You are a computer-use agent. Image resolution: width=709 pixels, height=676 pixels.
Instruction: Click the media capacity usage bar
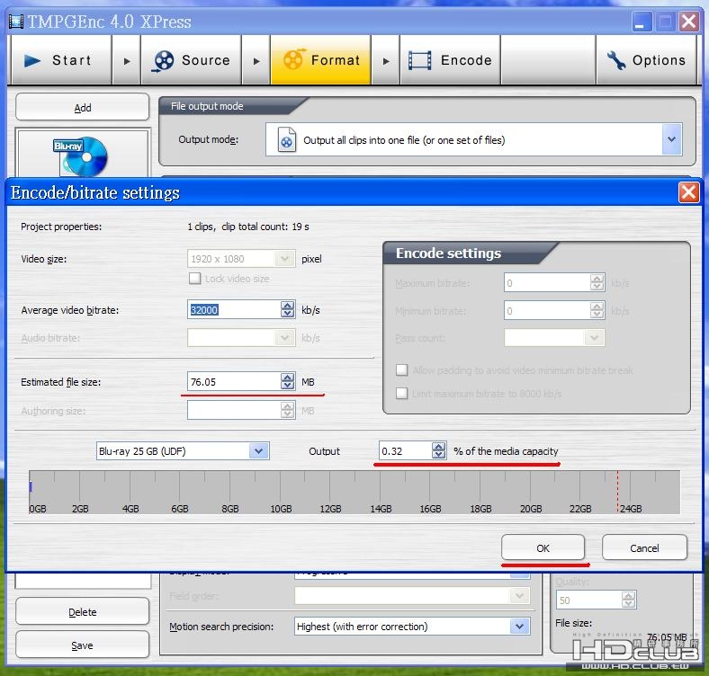pyautogui.click(x=354, y=492)
